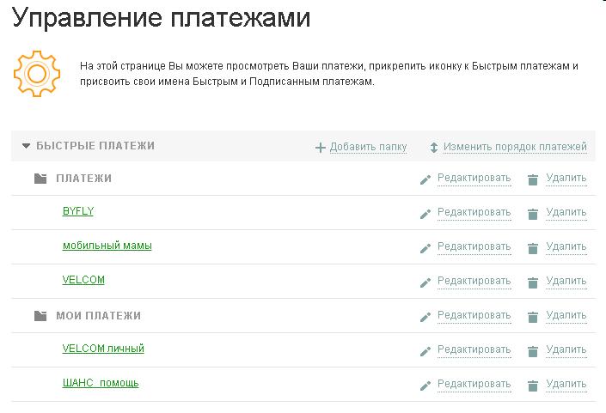Viewport: 606px width, 413px height.
Task: Click folder icon next to МОИ ПЛАТЕЖИ
Action: [40, 316]
